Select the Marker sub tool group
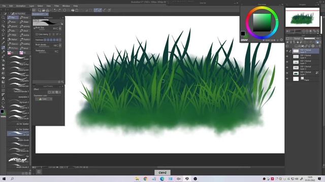This screenshot has width=325, height=182. (13, 39)
